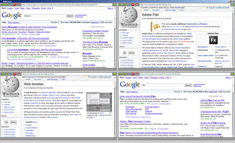Go forward in Web browser Wikipedia pane
The height and width of the screenshot is (143, 235).
coord(6,74)
